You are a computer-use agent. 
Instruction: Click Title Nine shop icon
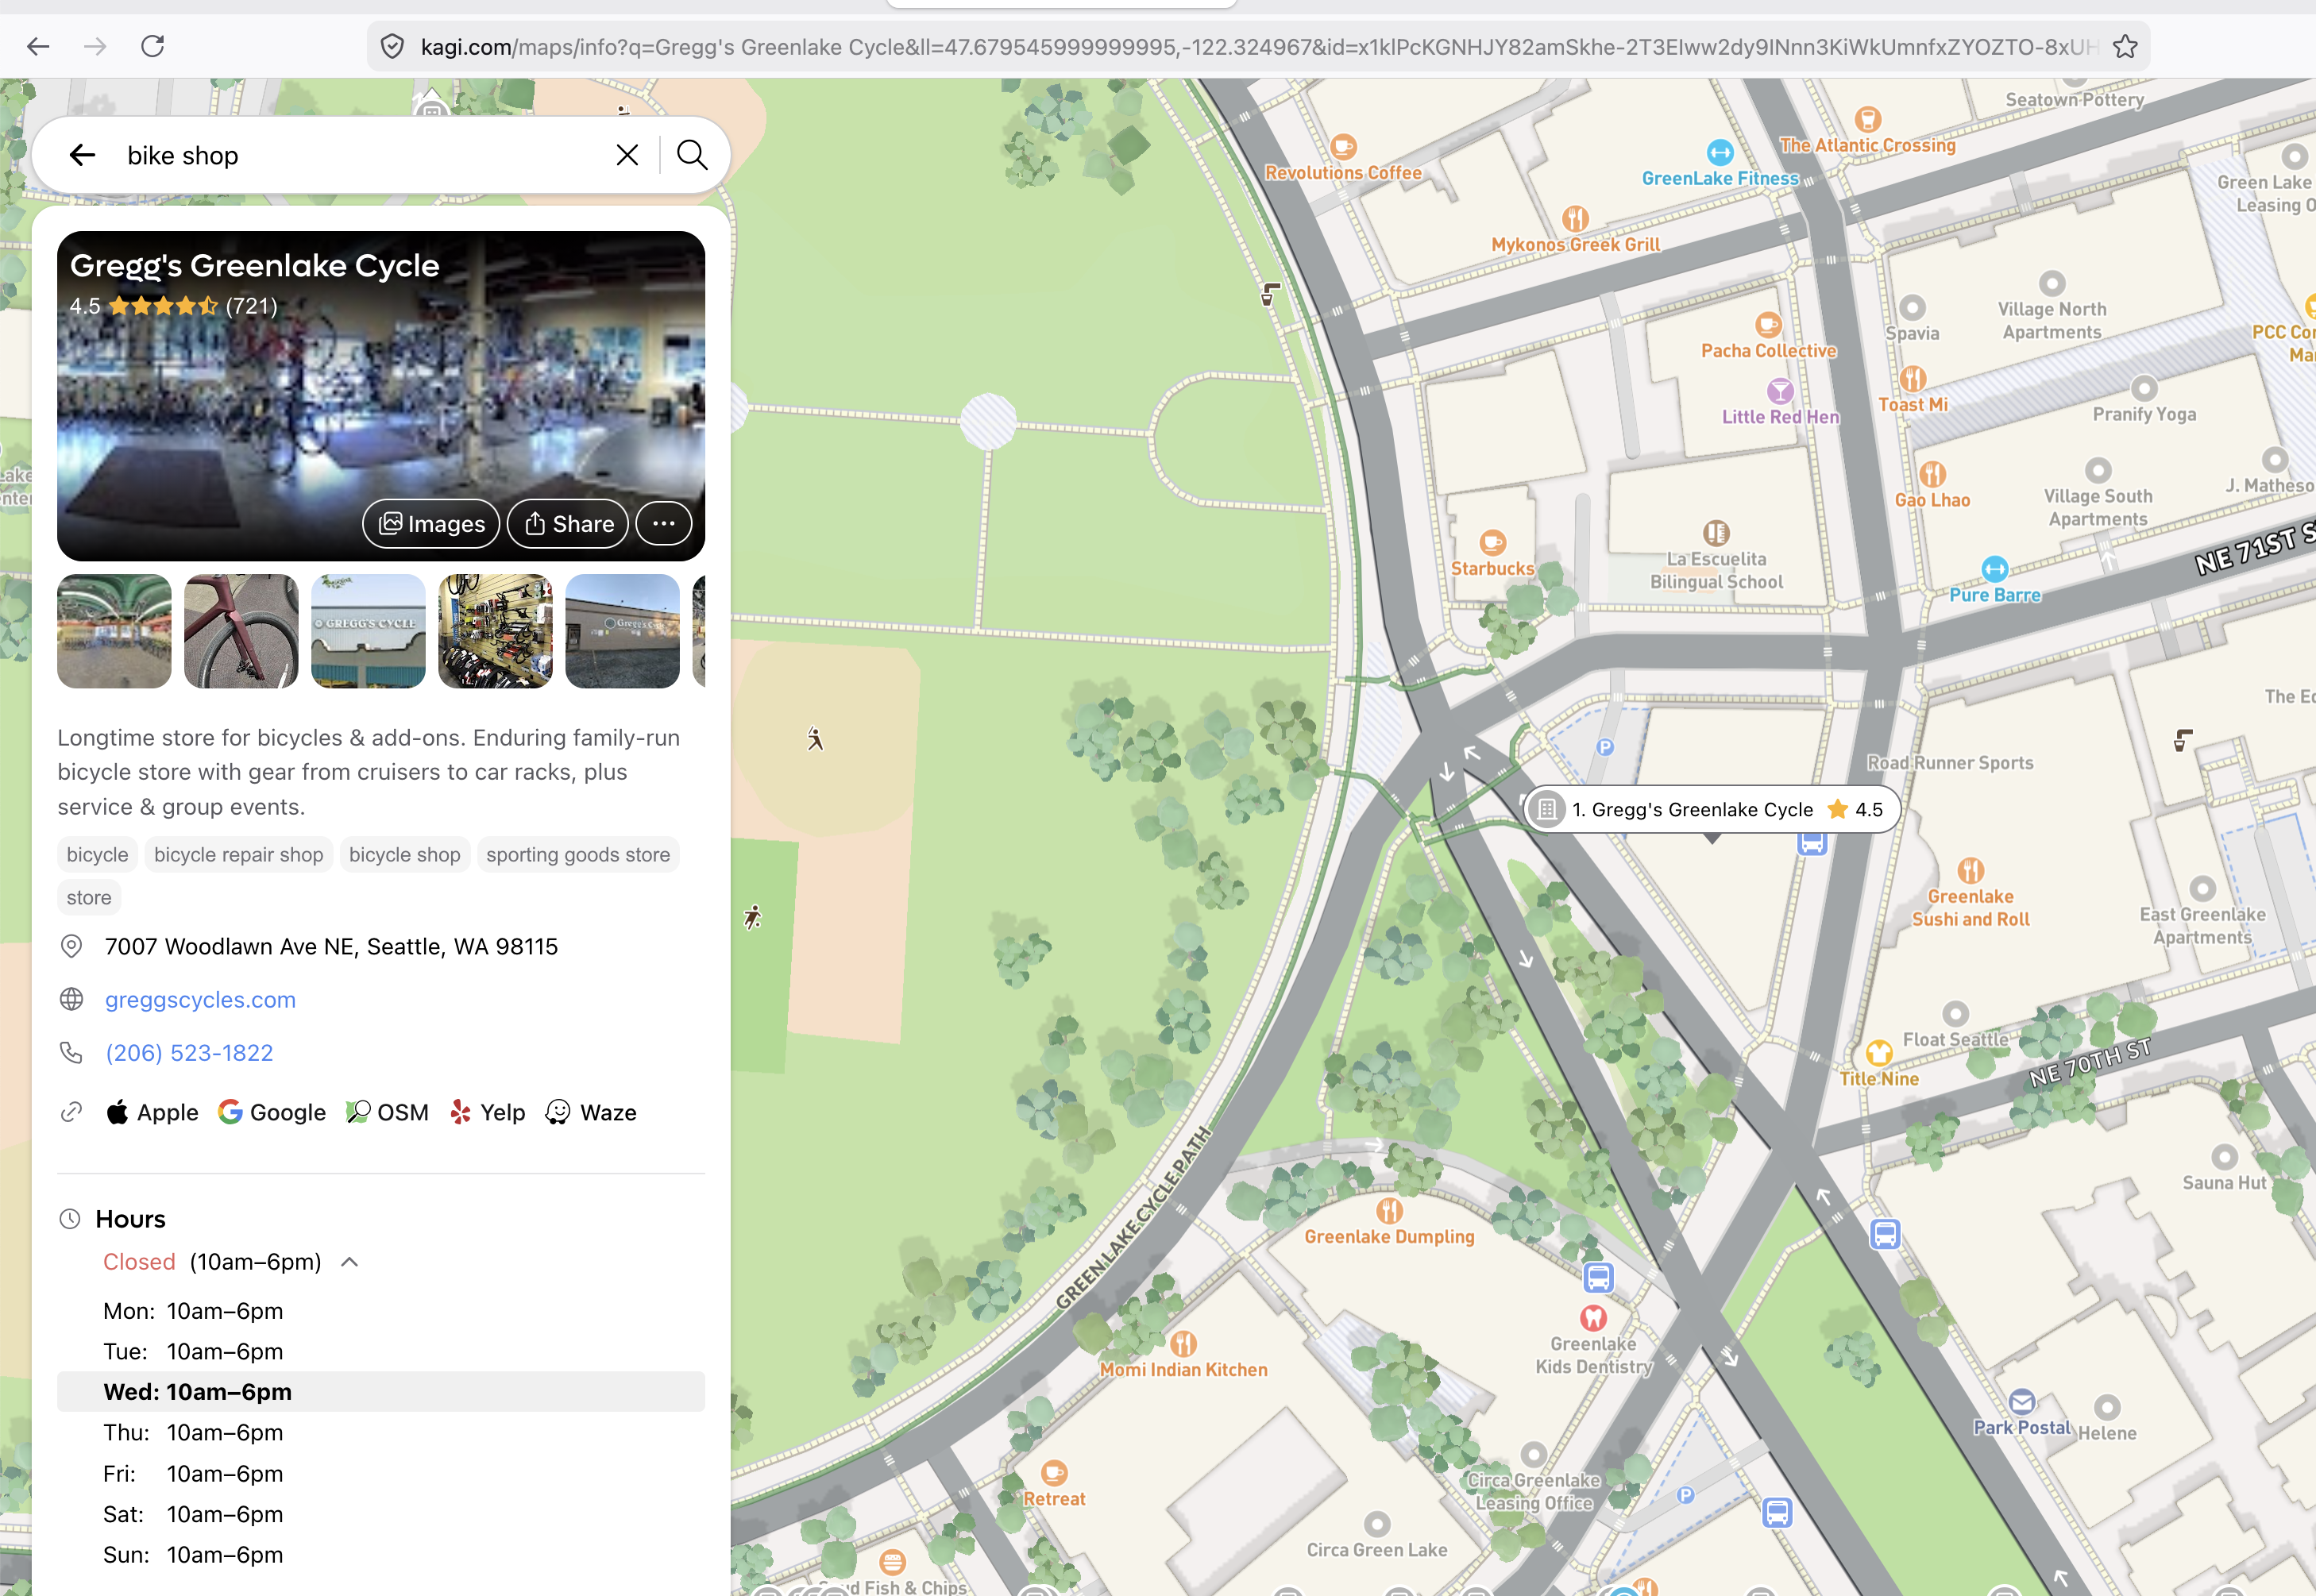(x=1879, y=1053)
